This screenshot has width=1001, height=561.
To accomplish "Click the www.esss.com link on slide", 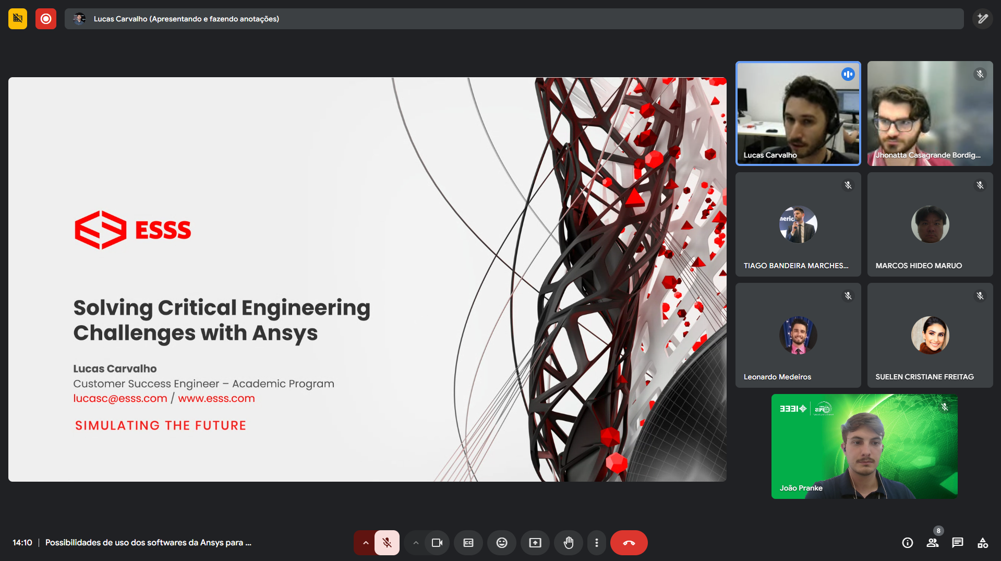I will tap(216, 398).
